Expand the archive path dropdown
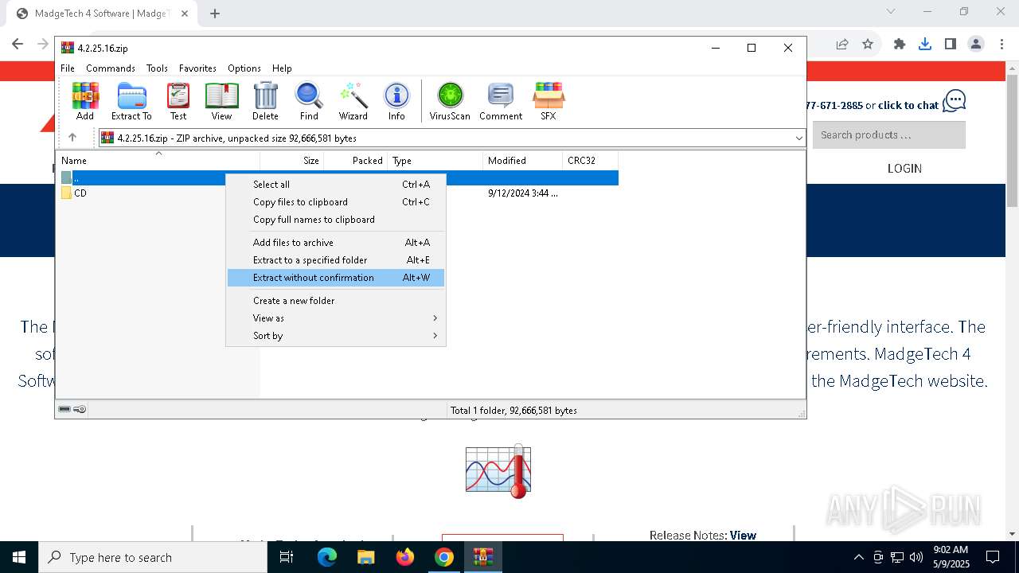This screenshot has width=1019, height=573. [798, 138]
